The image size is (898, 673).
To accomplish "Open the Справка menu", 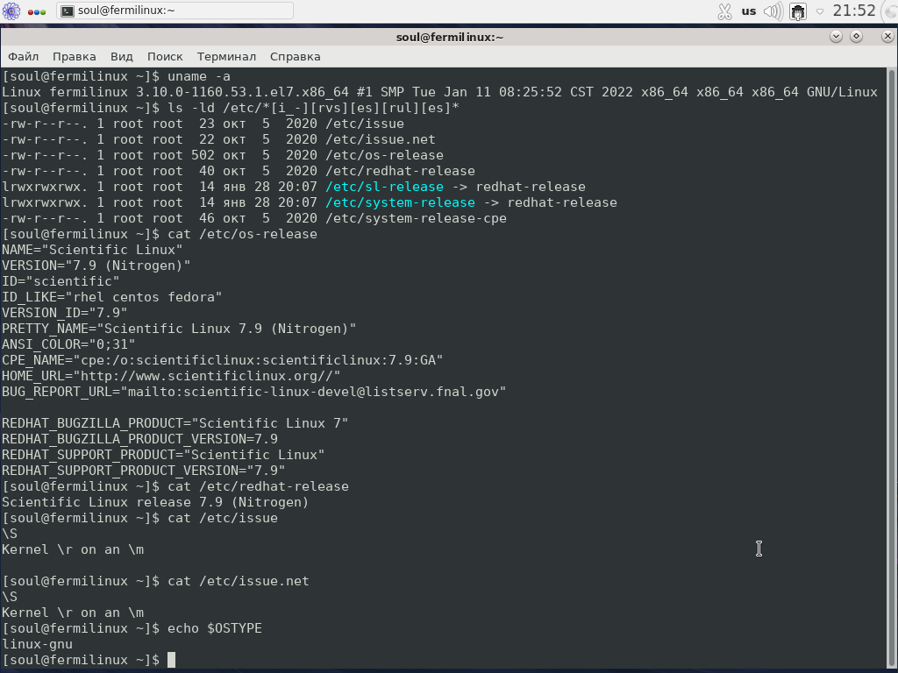I will [295, 57].
